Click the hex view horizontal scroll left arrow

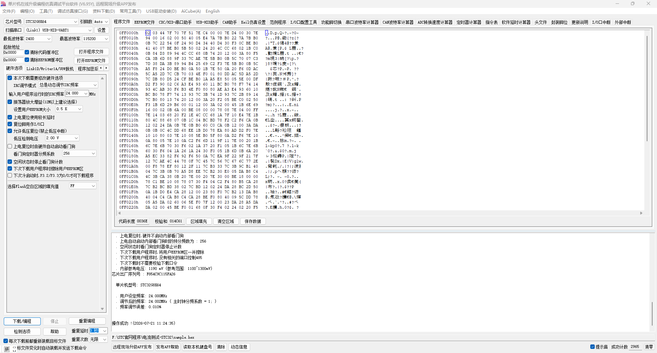coord(119,213)
